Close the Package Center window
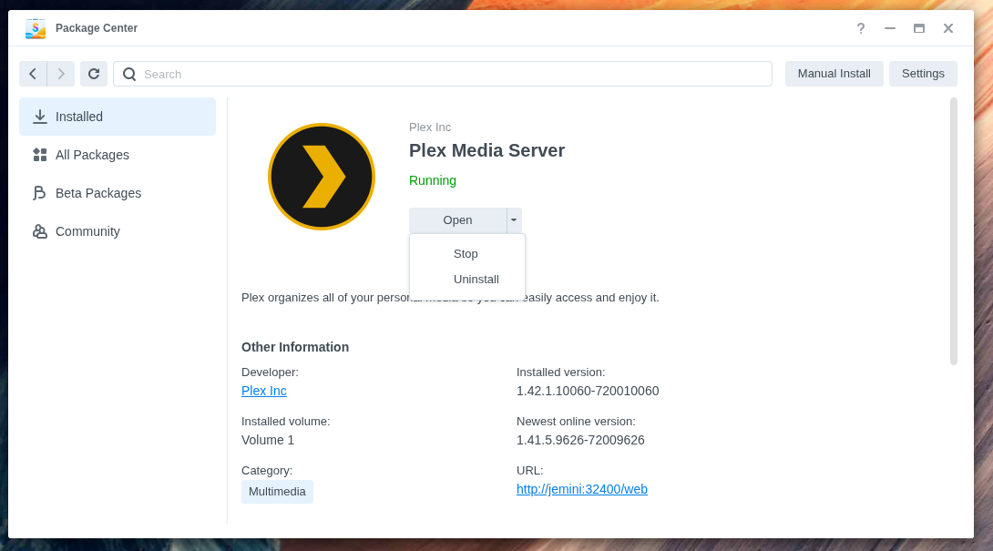Viewport: 993px width, 551px height. (948, 28)
